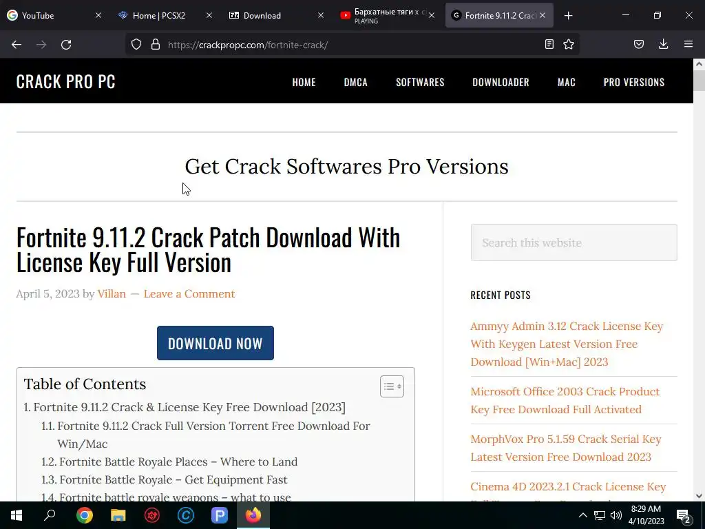Open Windows taskbar search
Viewport: 705px width, 529px height.
(x=50, y=515)
